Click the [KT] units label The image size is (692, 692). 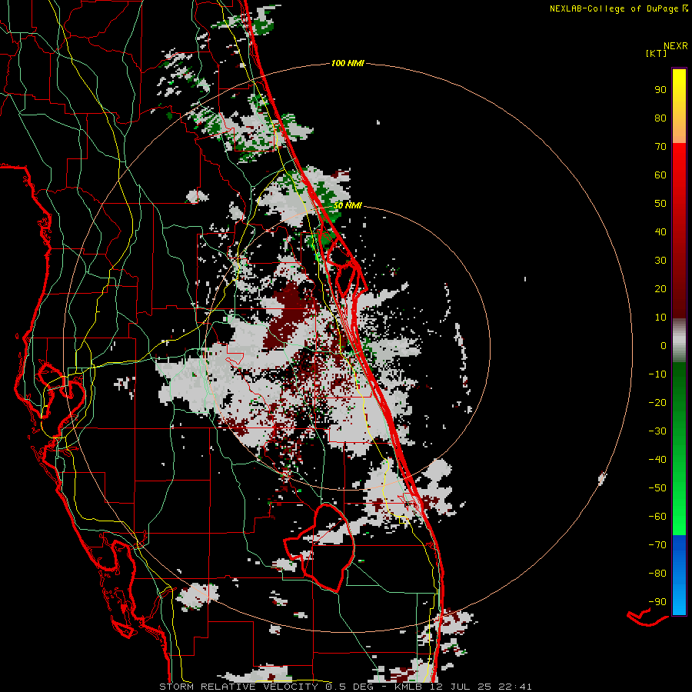(657, 53)
